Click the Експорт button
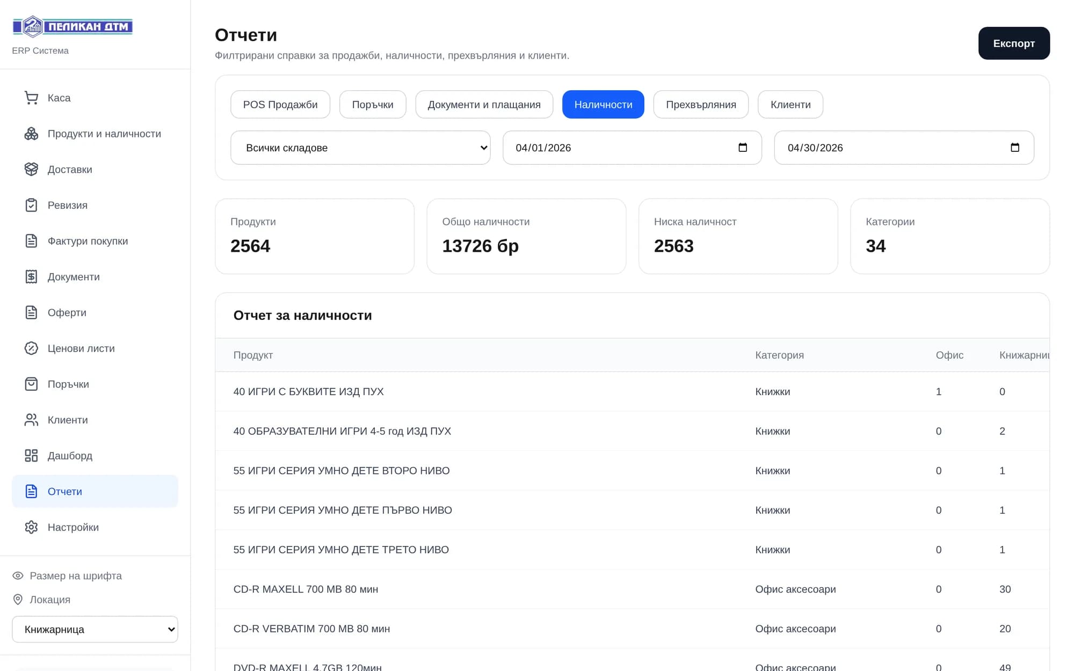The image size is (1074, 671). [1014, 43]
